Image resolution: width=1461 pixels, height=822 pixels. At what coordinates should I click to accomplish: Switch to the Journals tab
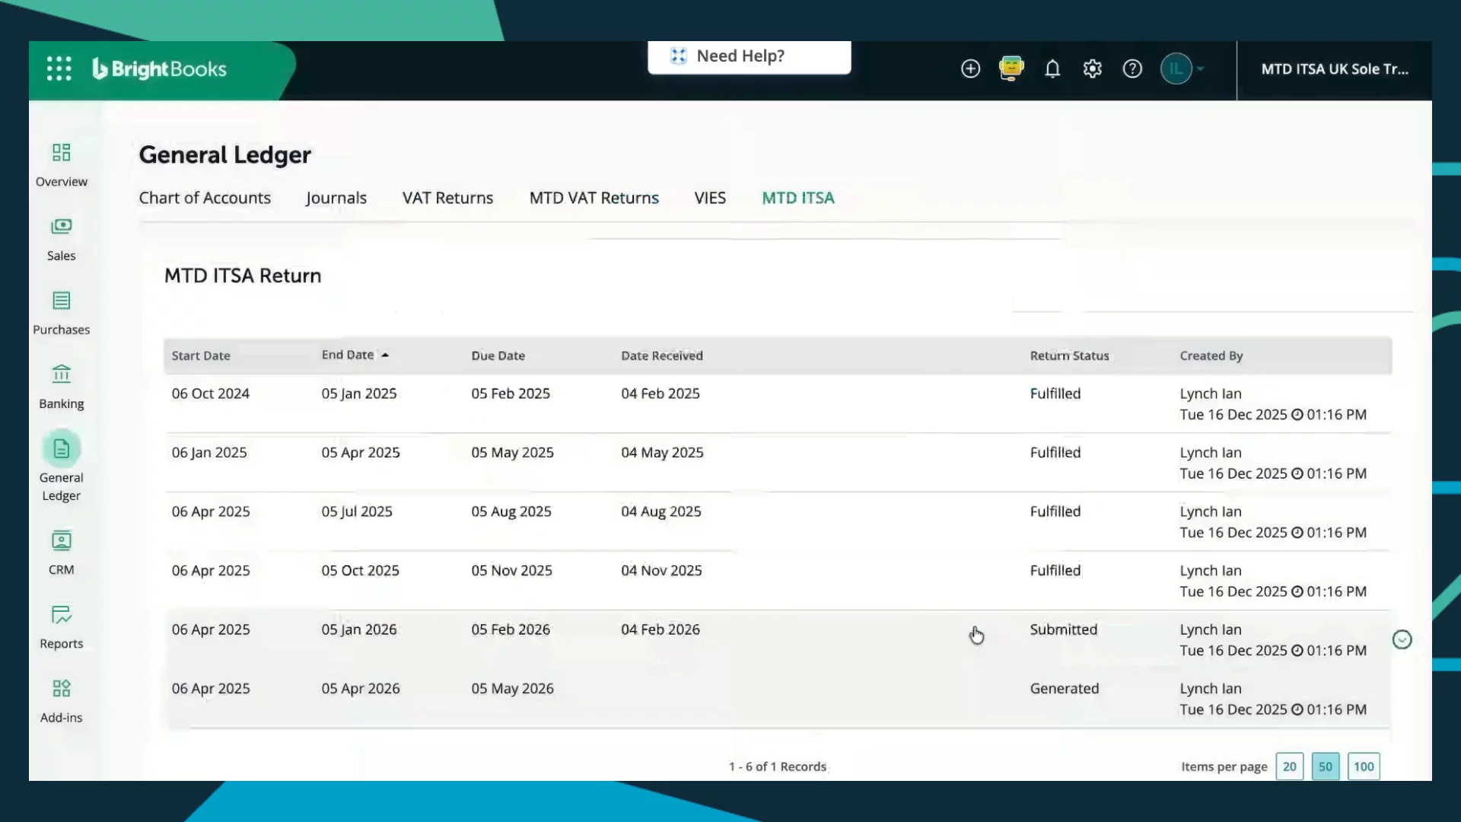336,198
